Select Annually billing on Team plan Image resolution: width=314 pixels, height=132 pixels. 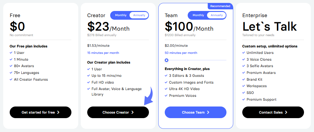pyautogui.click(x=216, y=15)
